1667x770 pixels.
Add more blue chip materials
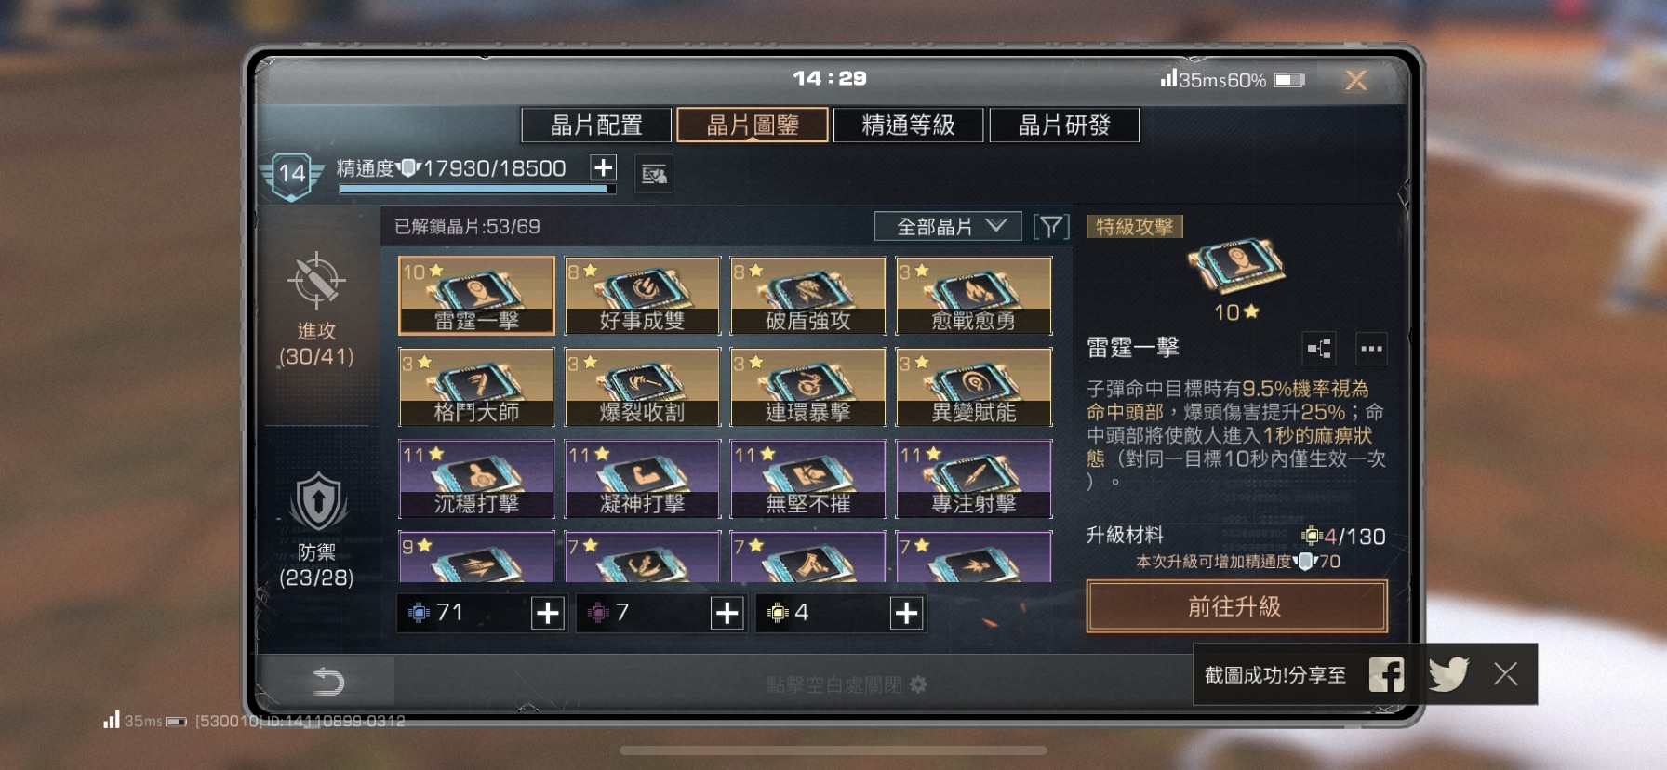point(548,613)
